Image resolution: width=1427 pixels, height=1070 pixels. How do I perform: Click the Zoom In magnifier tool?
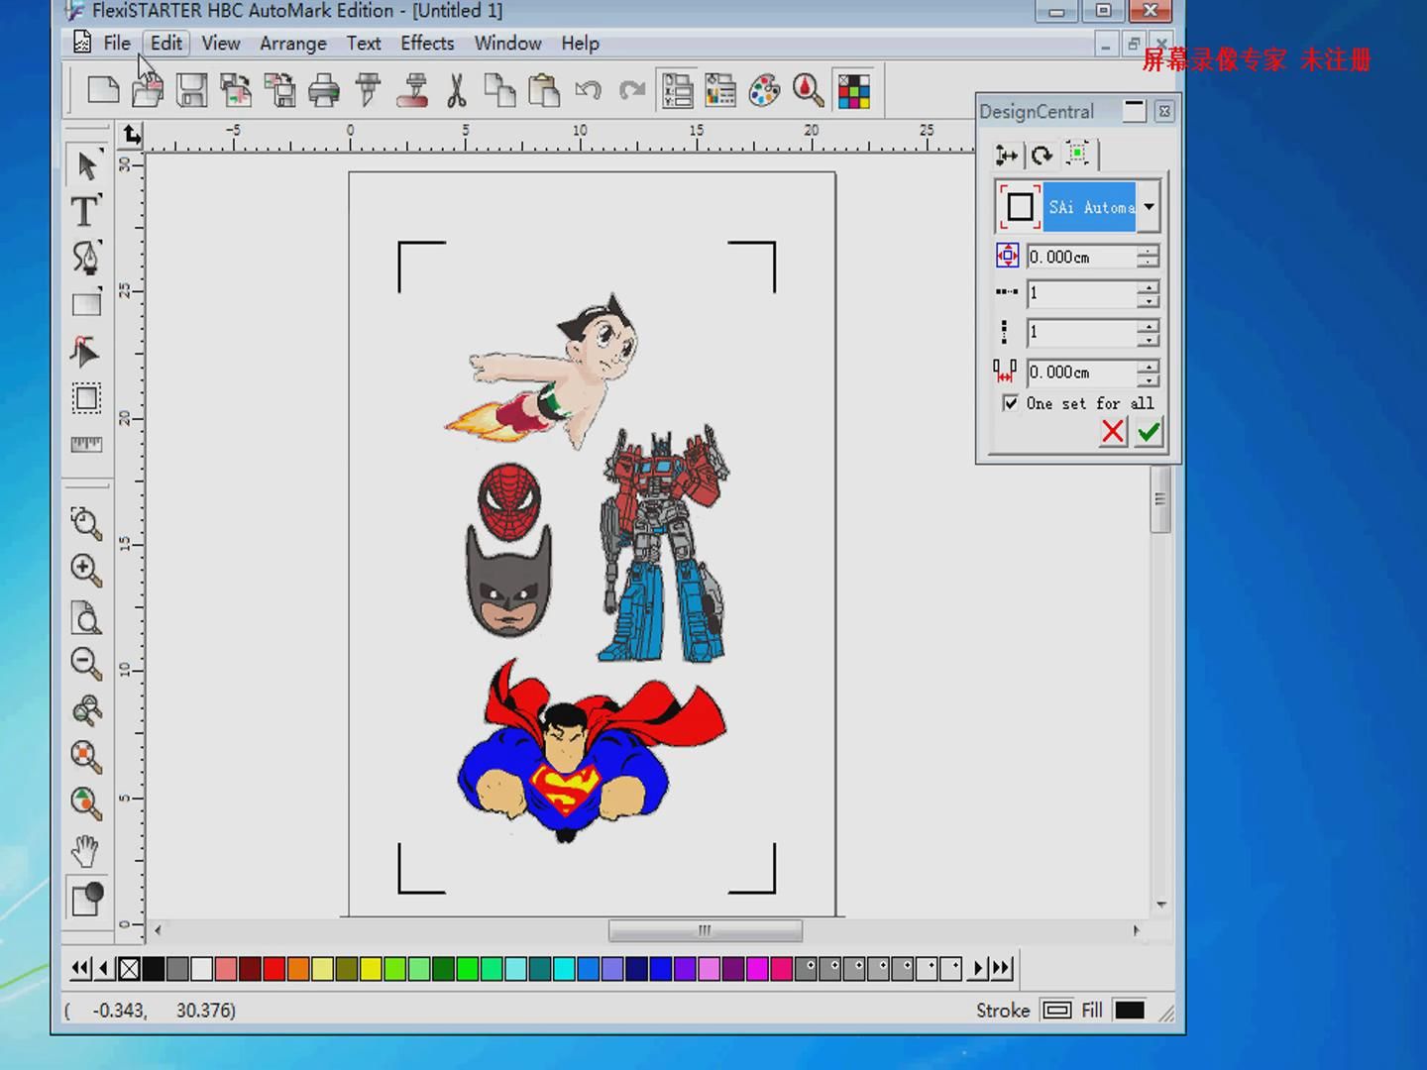[x=86, y=570]
